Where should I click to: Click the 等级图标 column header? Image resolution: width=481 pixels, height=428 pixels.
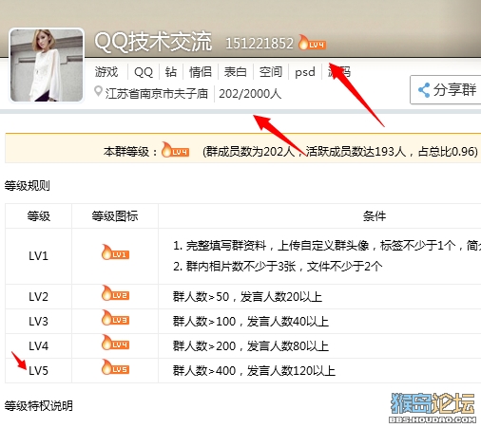pyautogui.click(x=115, y=216)
